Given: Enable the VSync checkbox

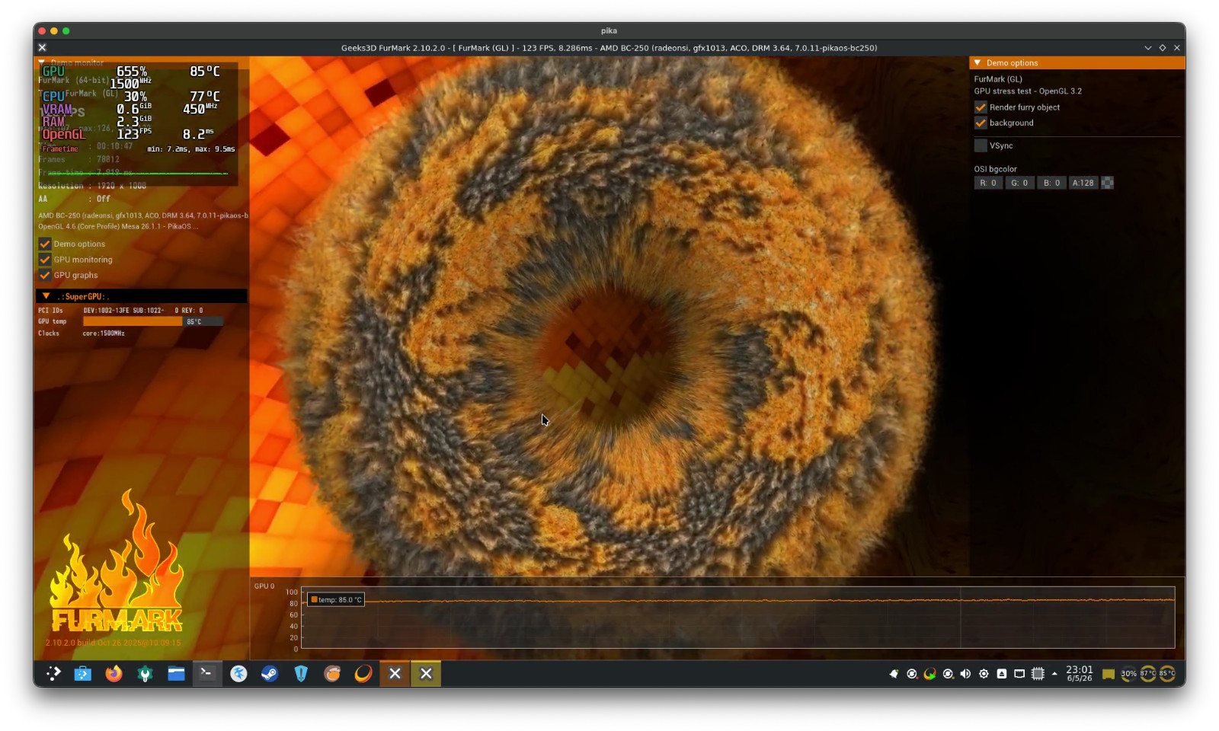Looking at the screenshot, I should click(x=981, y=145).
